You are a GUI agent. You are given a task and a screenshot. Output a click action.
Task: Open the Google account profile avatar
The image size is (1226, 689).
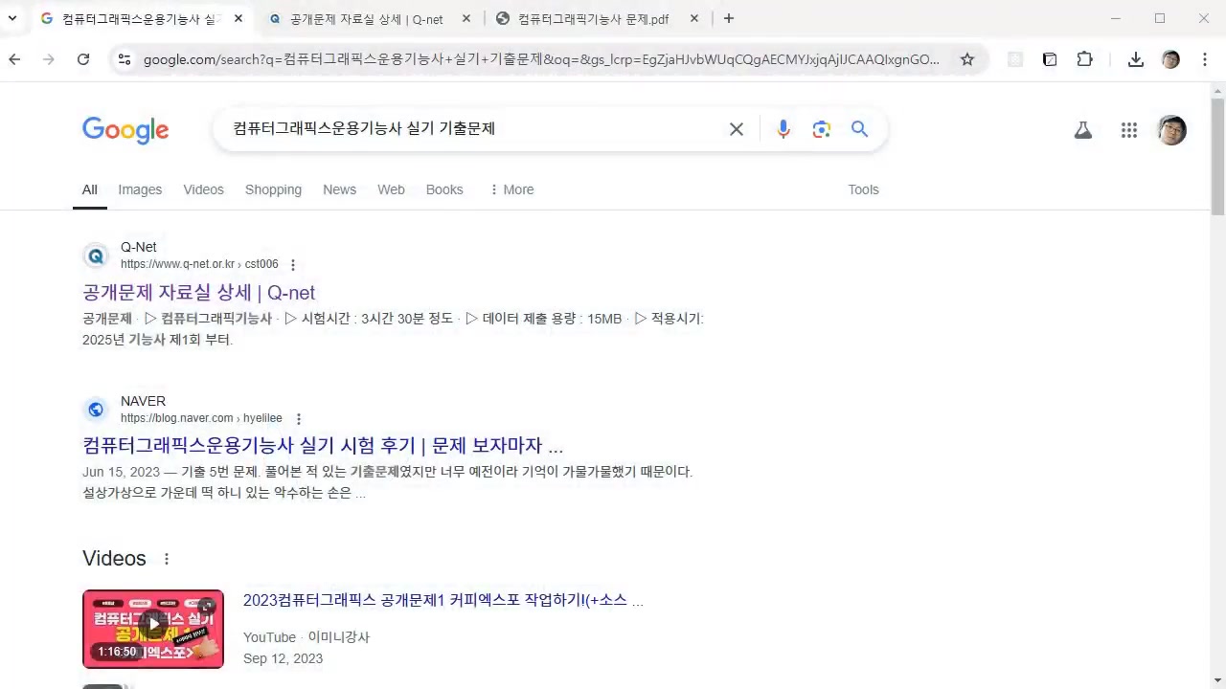[1171, 130]
